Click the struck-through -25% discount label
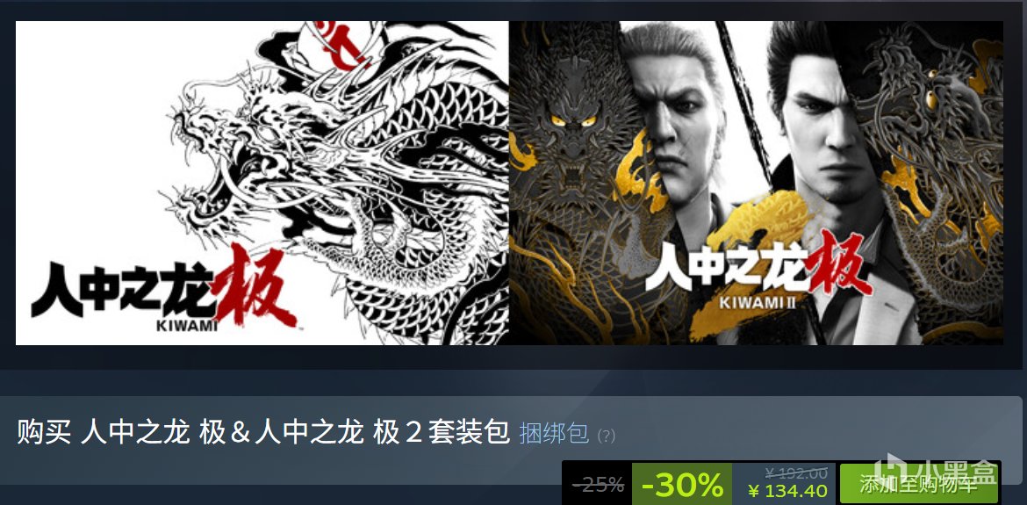 (x=598, y=484)
